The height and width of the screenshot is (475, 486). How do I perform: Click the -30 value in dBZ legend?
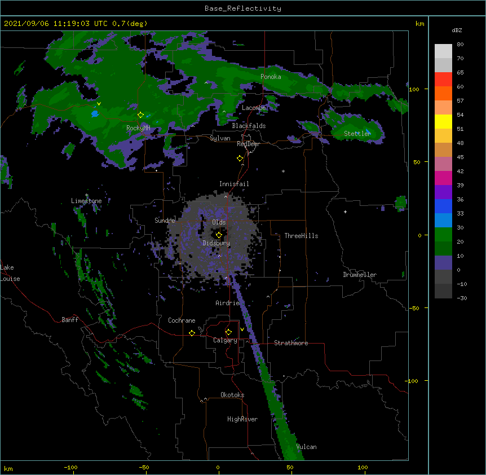(x=462, y=298)
